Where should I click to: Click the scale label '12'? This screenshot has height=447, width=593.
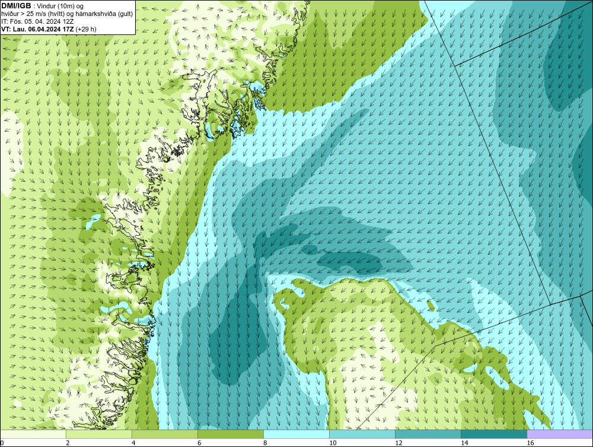pyautogui.click(x=398, y=443)
